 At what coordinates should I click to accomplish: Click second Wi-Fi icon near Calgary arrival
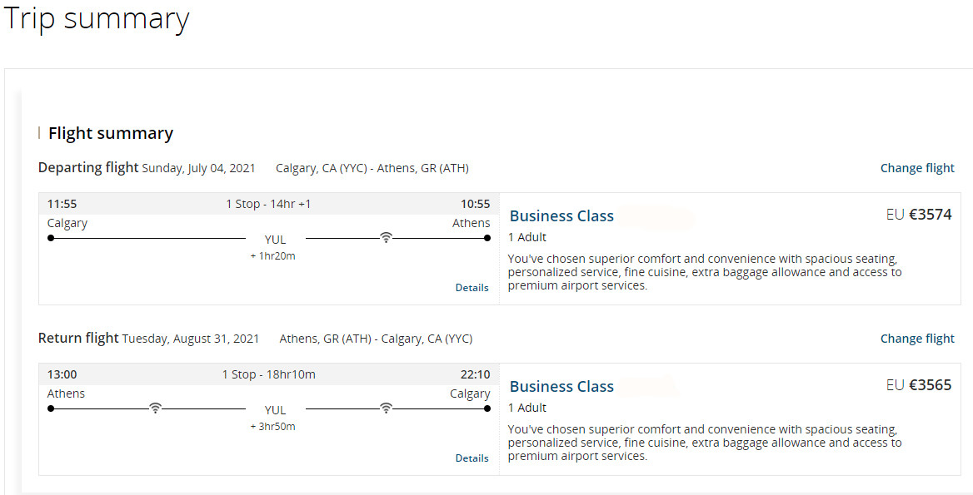point(386,408)
